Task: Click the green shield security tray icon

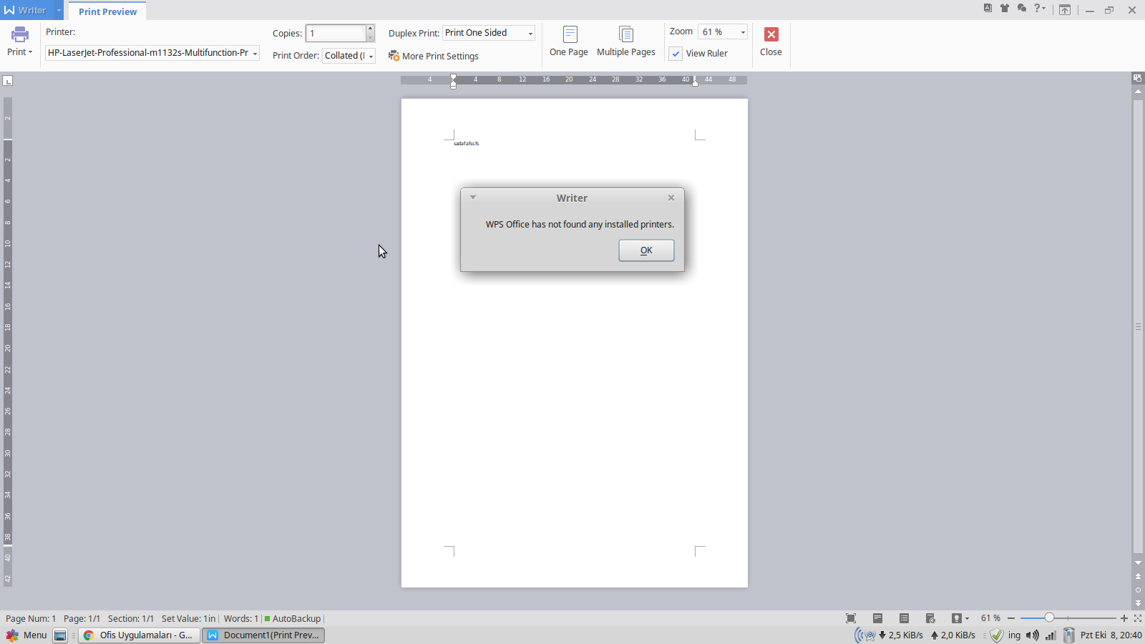Action: pyautogui.click(x=997, y=635)
